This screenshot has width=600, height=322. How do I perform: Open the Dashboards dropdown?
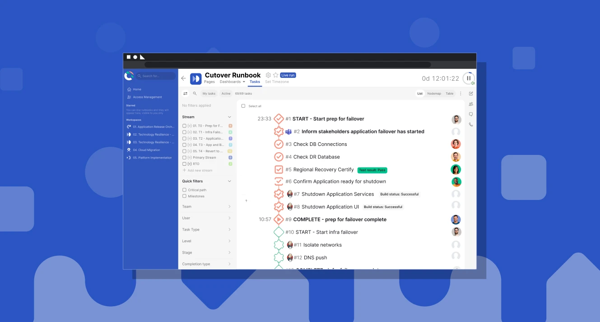[232, 82]
